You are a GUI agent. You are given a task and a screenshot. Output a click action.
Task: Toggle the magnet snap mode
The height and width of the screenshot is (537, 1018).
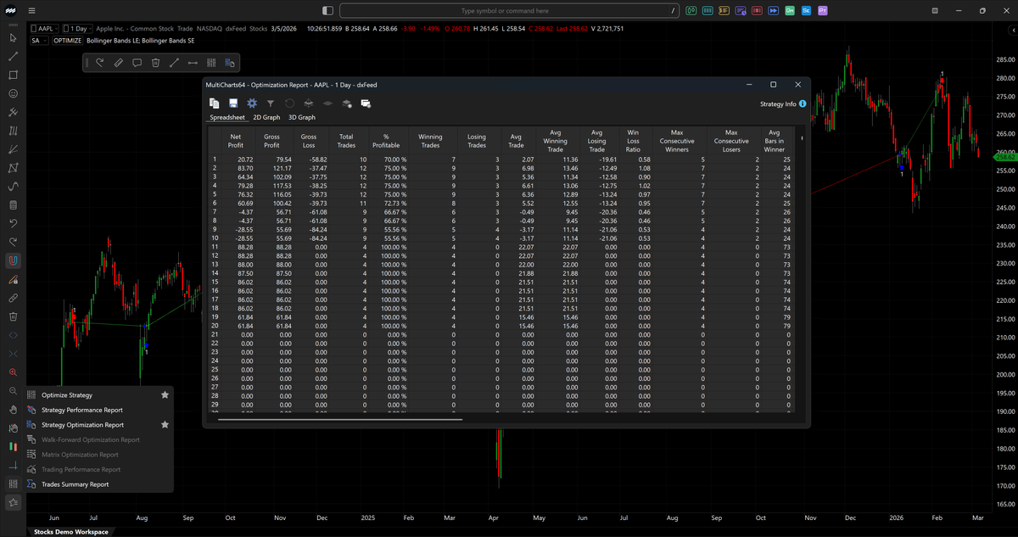13,260
